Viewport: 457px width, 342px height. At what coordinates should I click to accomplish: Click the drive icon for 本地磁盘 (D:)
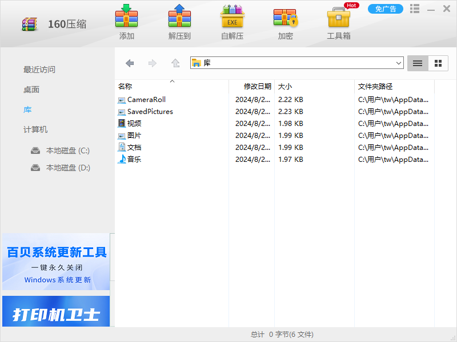(35, 168)
